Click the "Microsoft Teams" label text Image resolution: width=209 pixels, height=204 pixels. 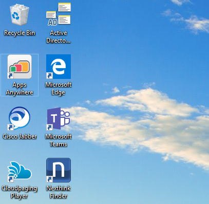[59, 140]
